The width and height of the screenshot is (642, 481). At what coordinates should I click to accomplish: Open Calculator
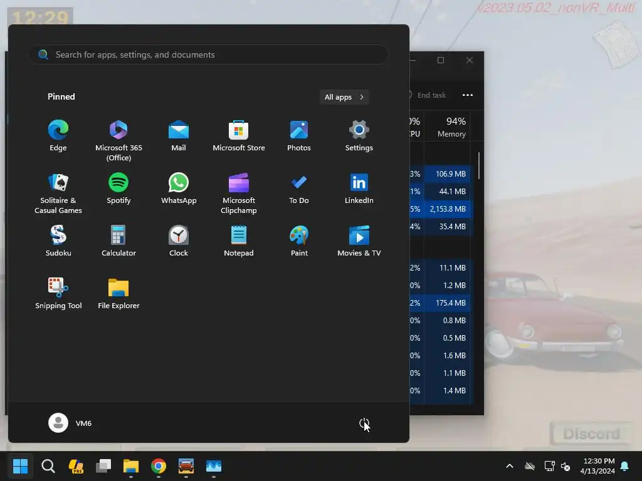(118, 241)
